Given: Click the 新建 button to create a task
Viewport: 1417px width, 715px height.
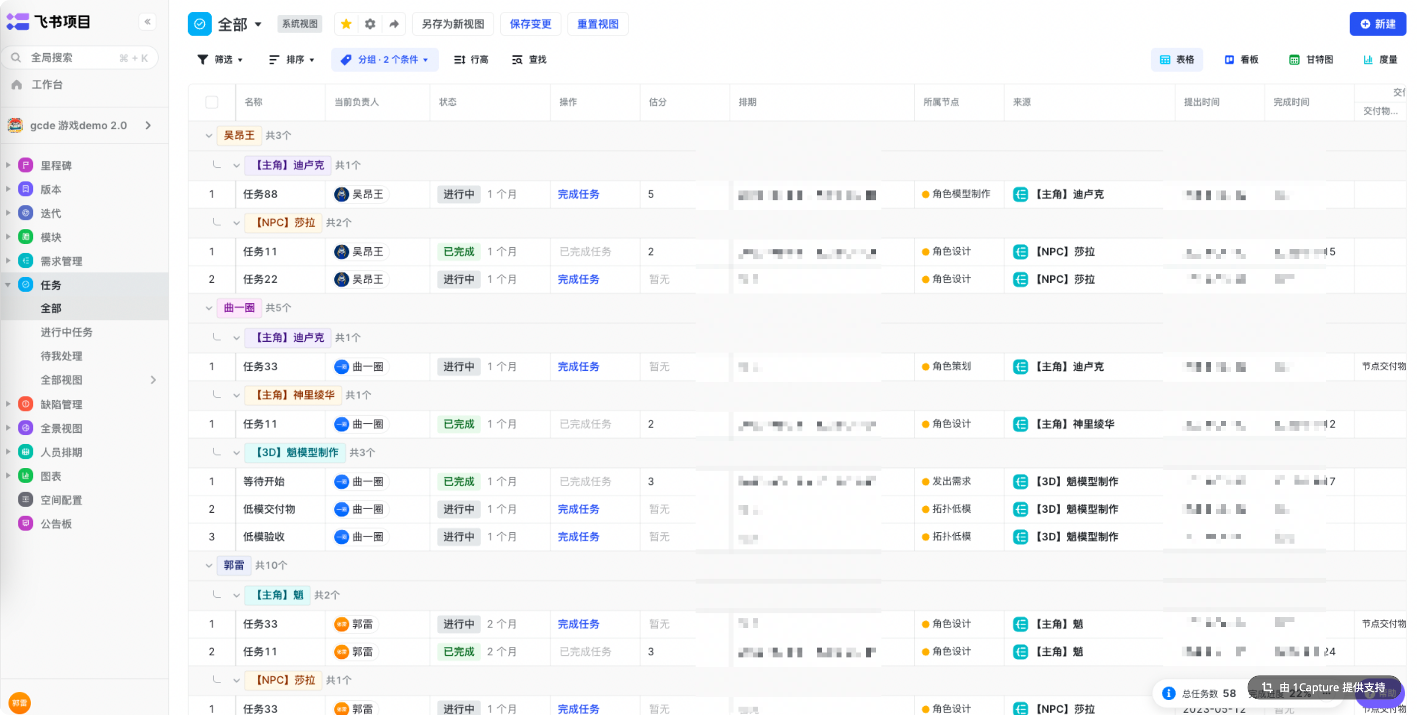Looking at the screenshot, I should (x=1378, y=24).
